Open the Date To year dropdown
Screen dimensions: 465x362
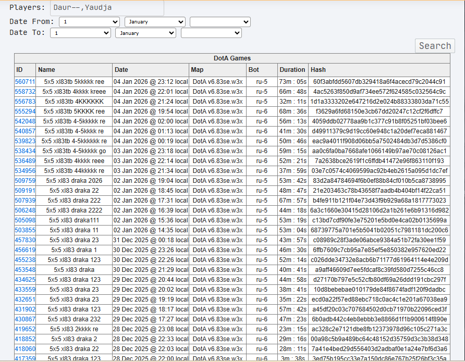click(211, 33)
